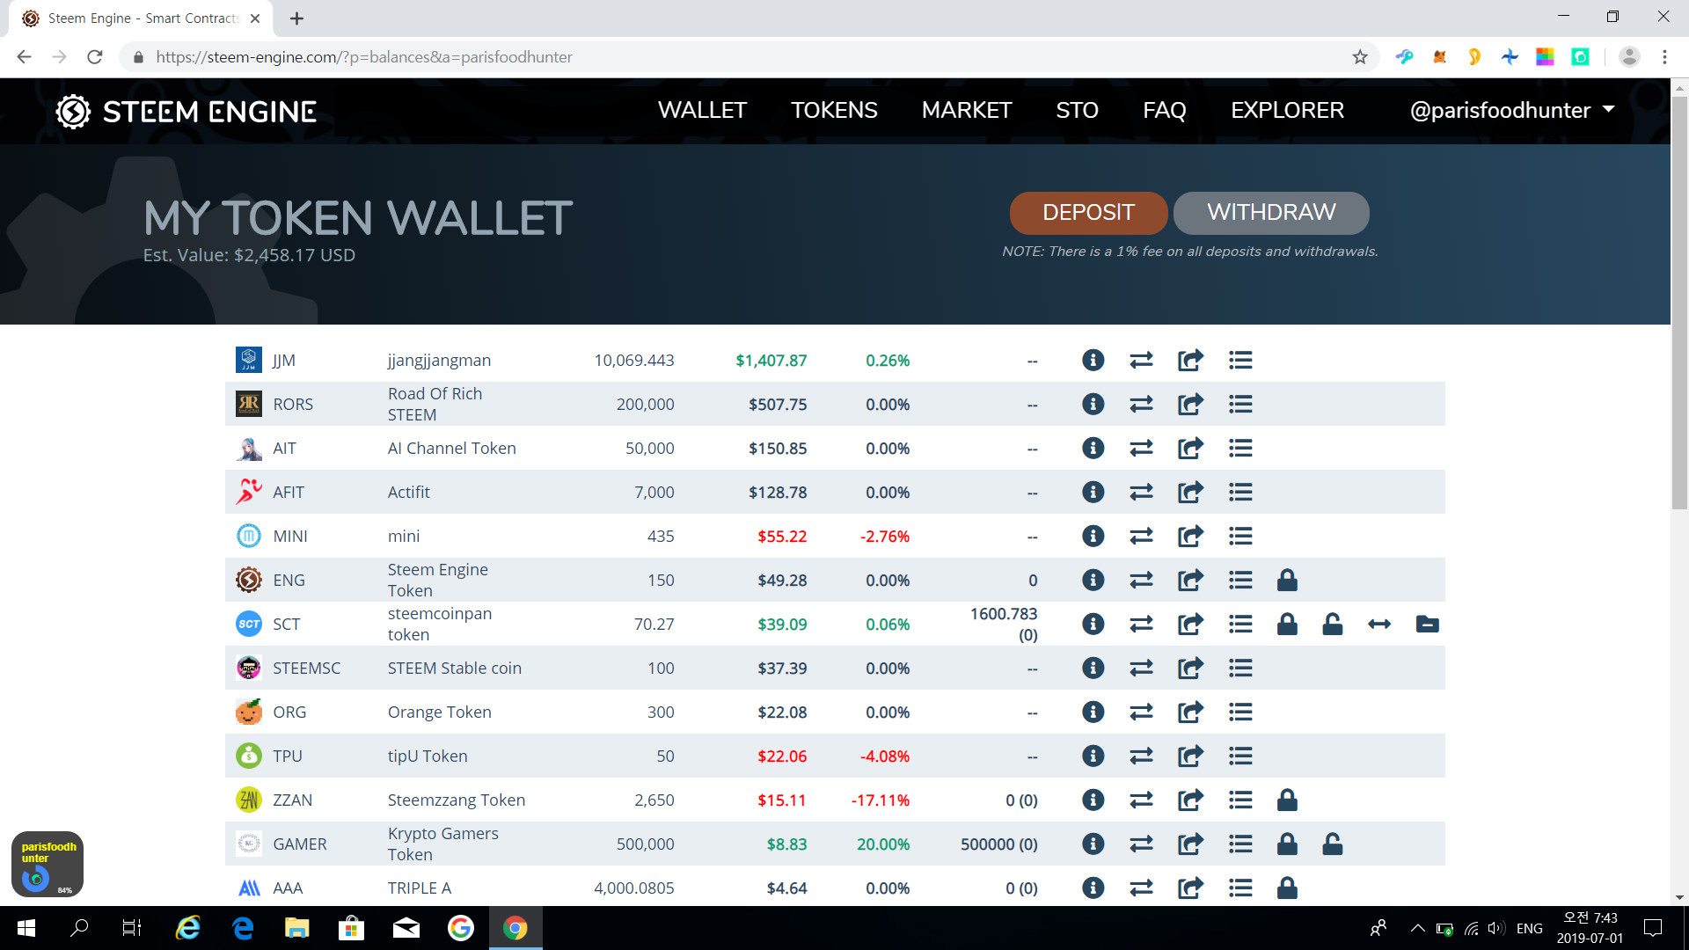Bookmark this page with the star icon
Image resolution: width=1689 pixels, height=950 pixels.
[1360, 57]
